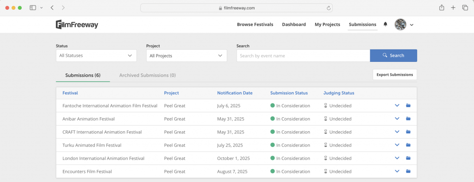Expand the account menu chevron beside avatar
The image size is (474, 182).
pyautogui.click(x=412, y=25)
